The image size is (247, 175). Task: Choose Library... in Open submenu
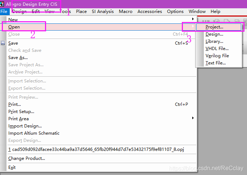pyautogui.click(x=219, y=41)
